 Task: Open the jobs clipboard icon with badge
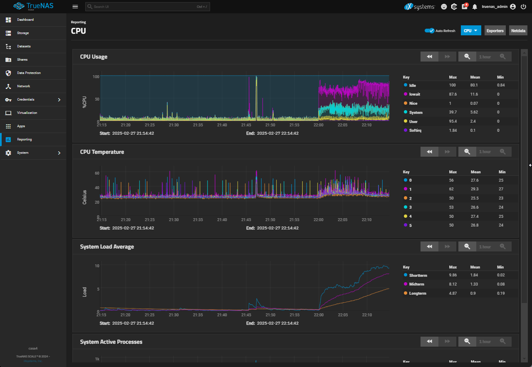pos(465,7)
